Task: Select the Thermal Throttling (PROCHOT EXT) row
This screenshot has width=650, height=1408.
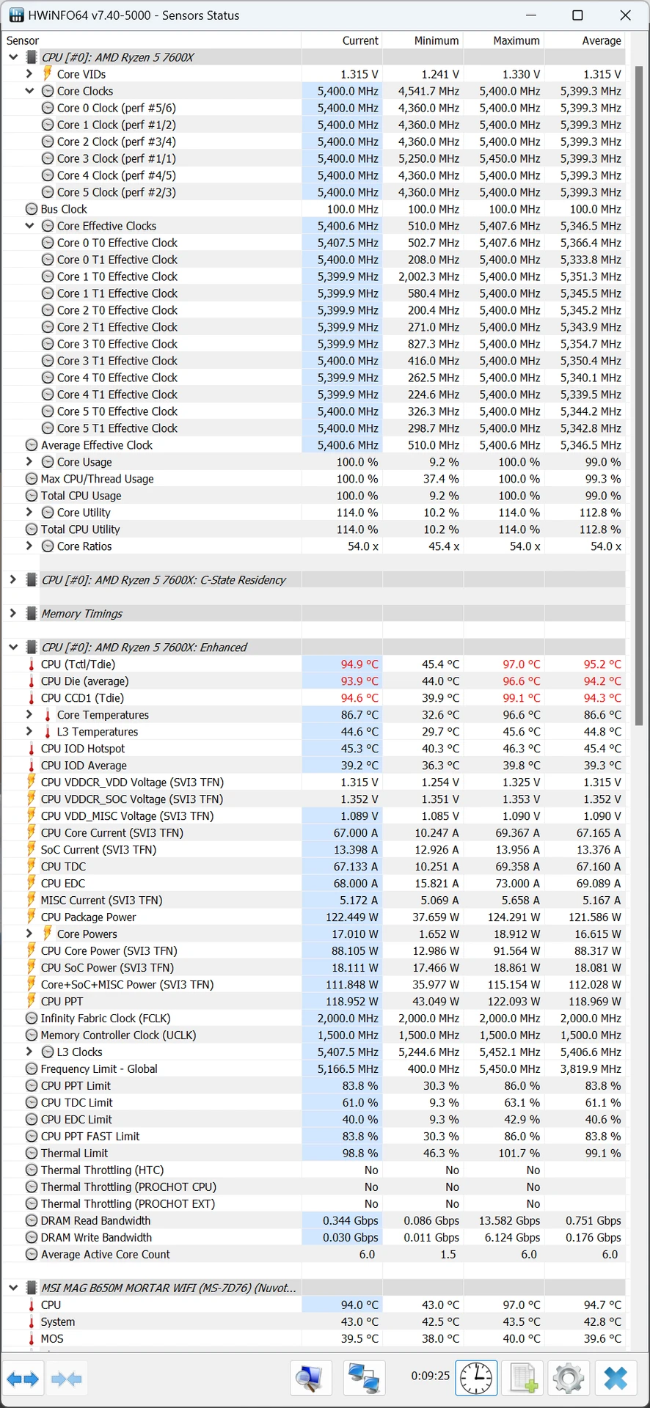Action: [x=314, y=1203]
